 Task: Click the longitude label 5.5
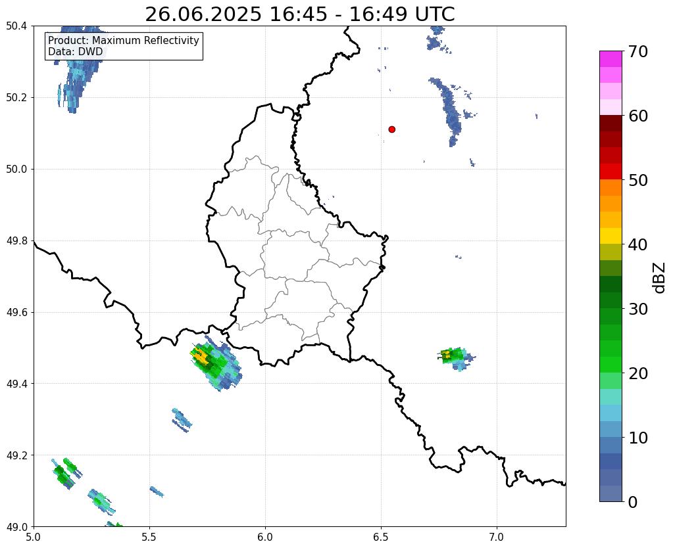[149, 537]
